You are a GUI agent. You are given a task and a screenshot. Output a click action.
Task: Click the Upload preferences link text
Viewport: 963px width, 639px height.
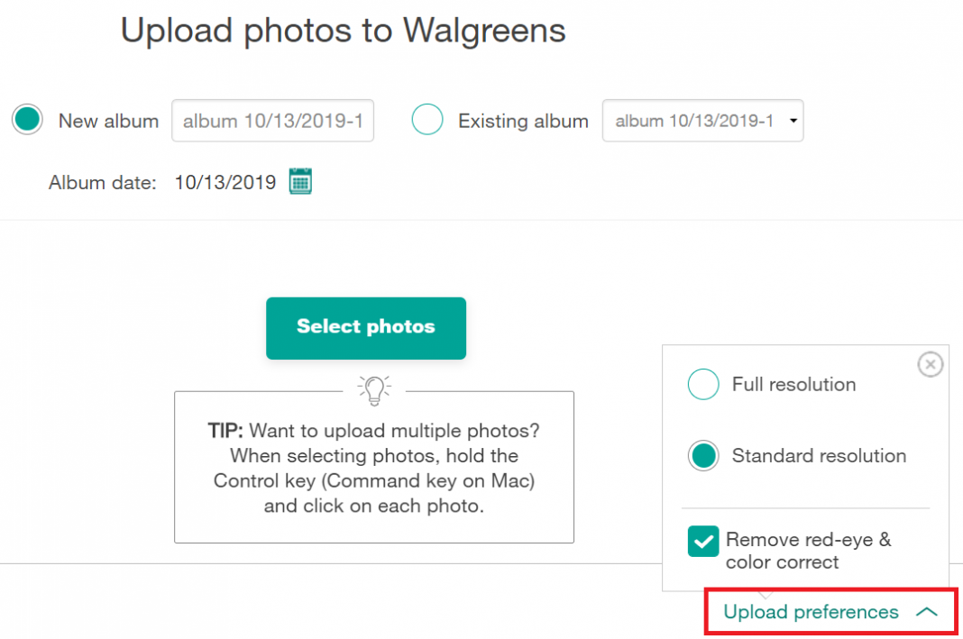[x=811, y=612]
